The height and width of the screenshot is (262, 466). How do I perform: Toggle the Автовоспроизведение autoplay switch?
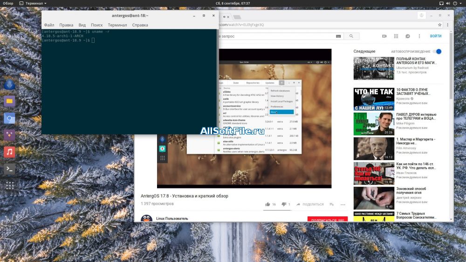pyautogui.click(x=438, y=51)
